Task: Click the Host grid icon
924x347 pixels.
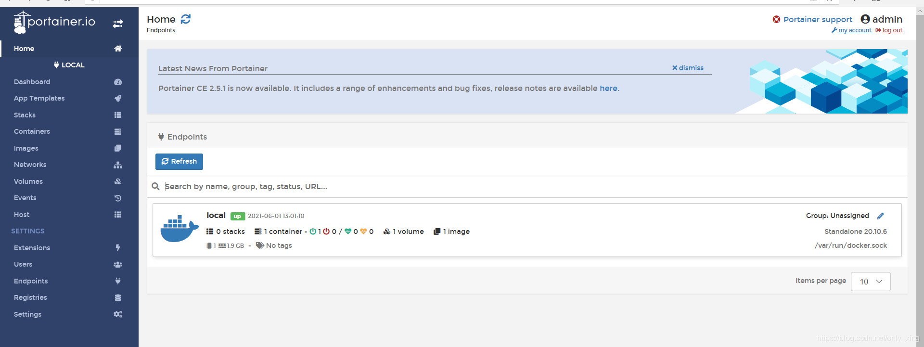Action: [118, 215]
